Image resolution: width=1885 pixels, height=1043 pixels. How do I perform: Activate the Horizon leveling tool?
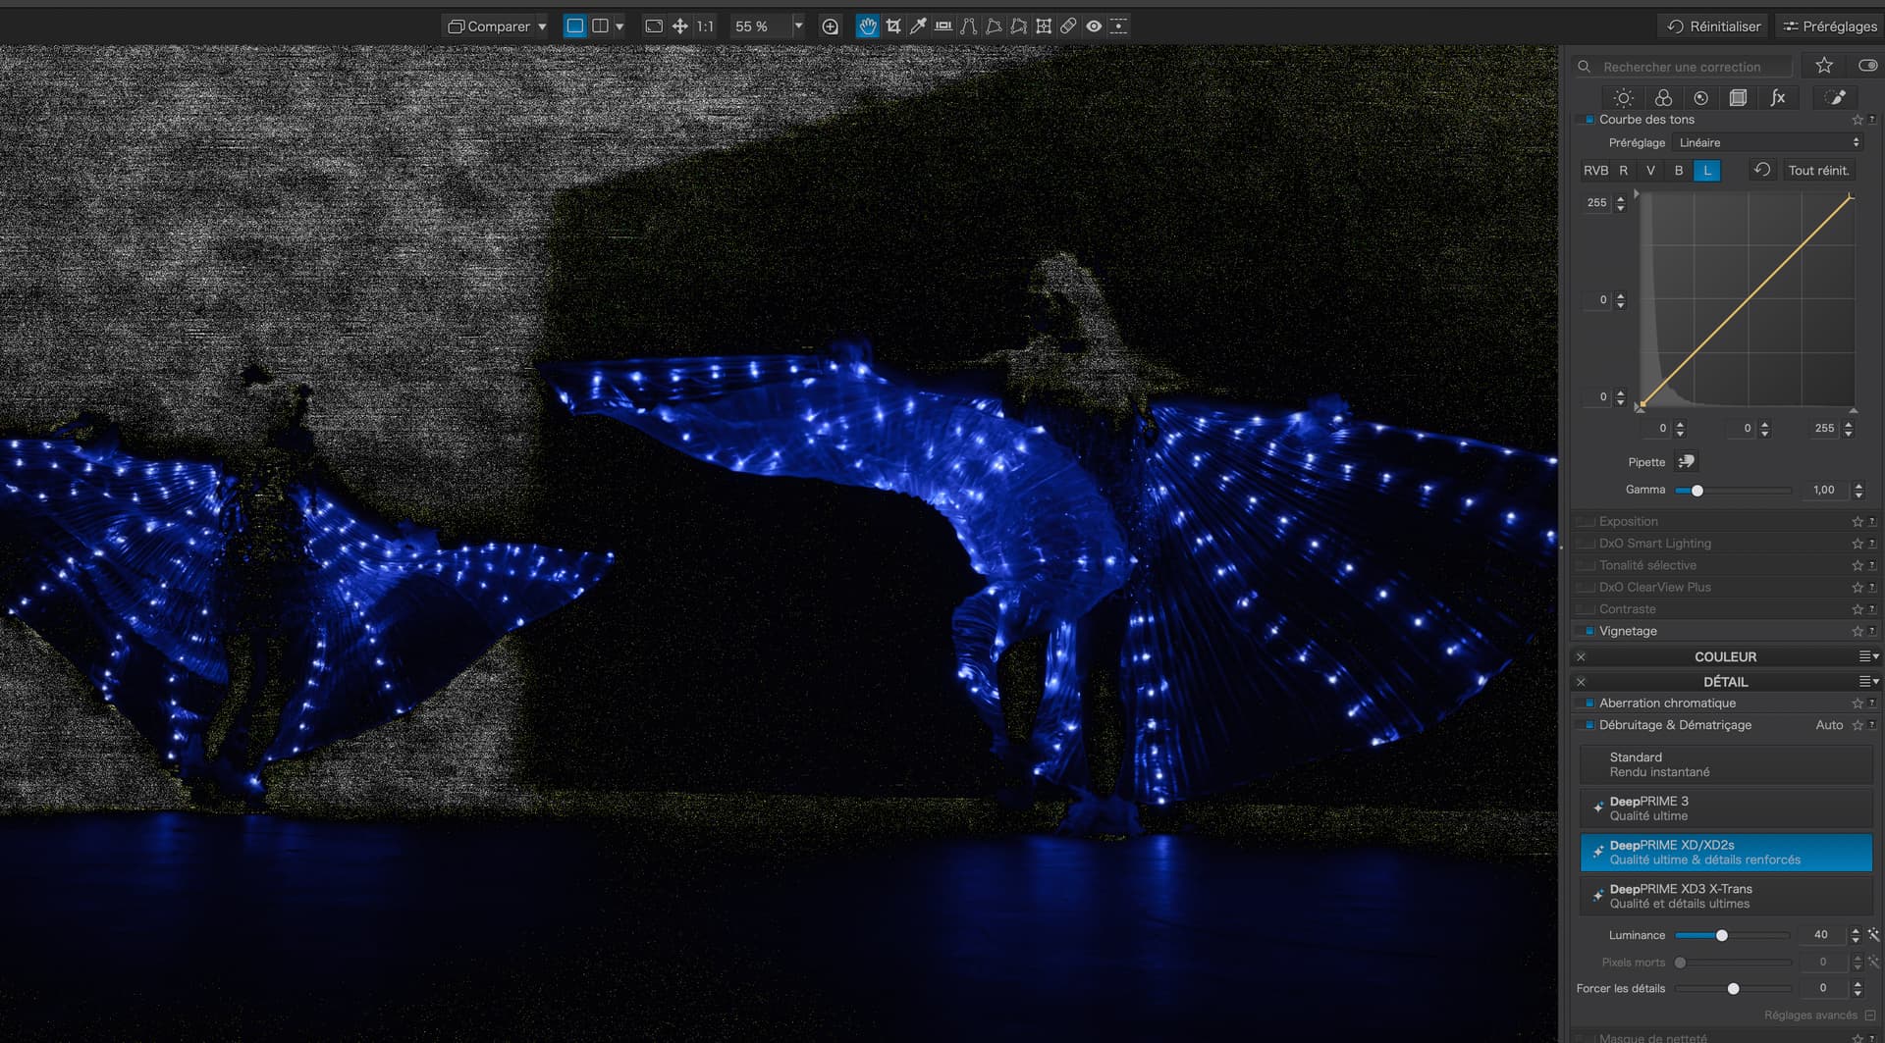point(943,26)
